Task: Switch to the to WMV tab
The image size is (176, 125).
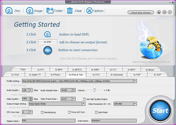Action: click(95, 69)
